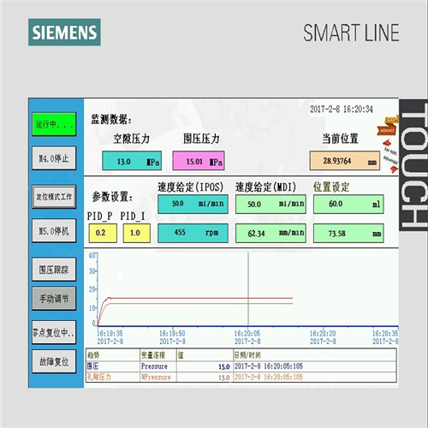Edit the 62.34 mm/min field
The image size is (428, 428).
tap(270, 233)
